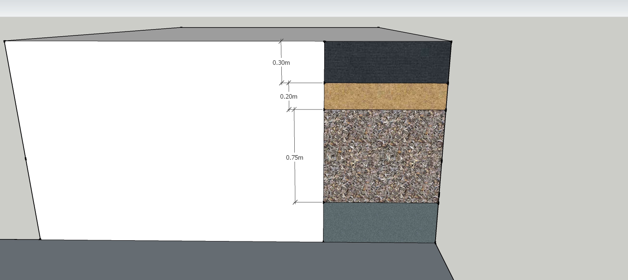Viewport: 628px width, 280px height.
Task: Select the slanted left edge of white face
Action: click(x=22, y=140)
